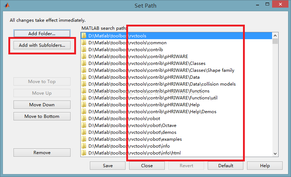Remove the selected path entry
Viewport: 291px width, 177px height.
(x=42, y=153)
